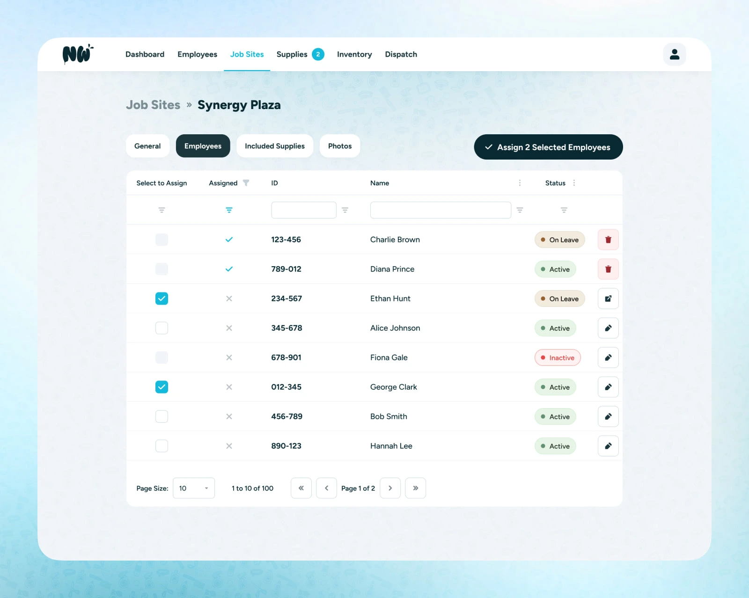Sort by the Select to Assign header
The image size is (749, 598).
pyautogui.click(x=162, y=183)
